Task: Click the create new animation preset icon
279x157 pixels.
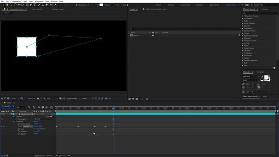Action: pos(274,68)
